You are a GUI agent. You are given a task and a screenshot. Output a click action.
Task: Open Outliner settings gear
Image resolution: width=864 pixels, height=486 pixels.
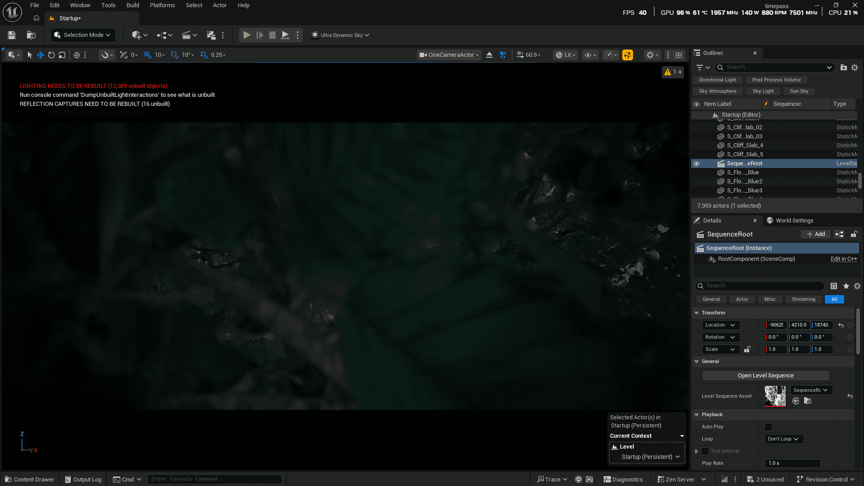855,68
